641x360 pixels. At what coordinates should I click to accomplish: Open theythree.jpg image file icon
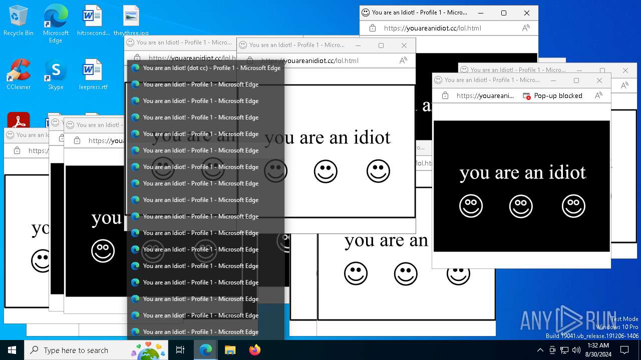131,20
